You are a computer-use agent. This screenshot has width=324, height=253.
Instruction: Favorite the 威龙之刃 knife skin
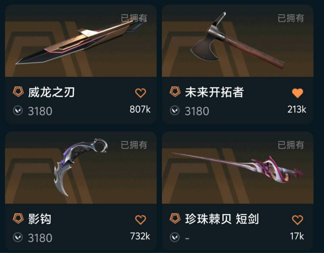140,93
